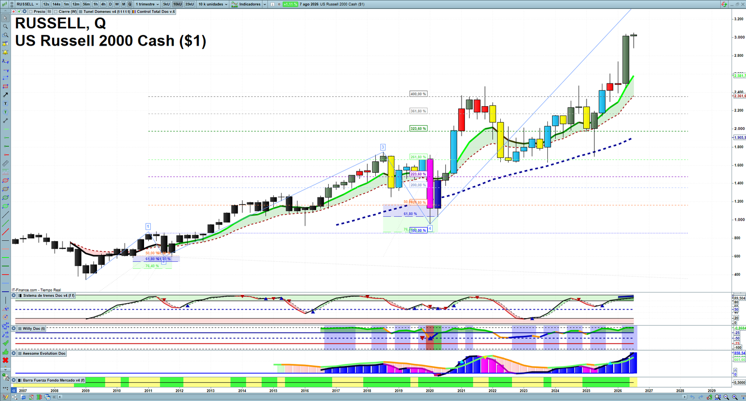Image resolution: width=746 pixels, height=401 pixels.
Task: Click the pencil drawing mode icon
Action: click(x=5, y=397)
